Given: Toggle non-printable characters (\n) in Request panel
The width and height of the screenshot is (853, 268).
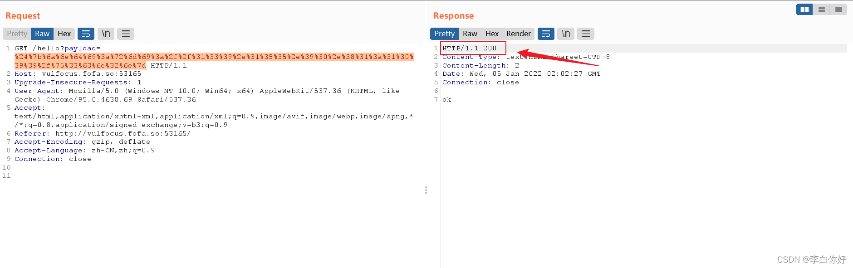Looking at the screenshot, I should [106, 34].
